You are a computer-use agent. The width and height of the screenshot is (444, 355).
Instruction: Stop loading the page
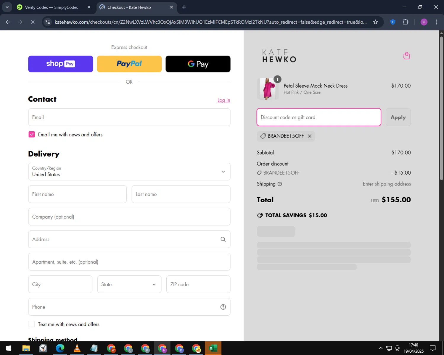tap(33, 22)
